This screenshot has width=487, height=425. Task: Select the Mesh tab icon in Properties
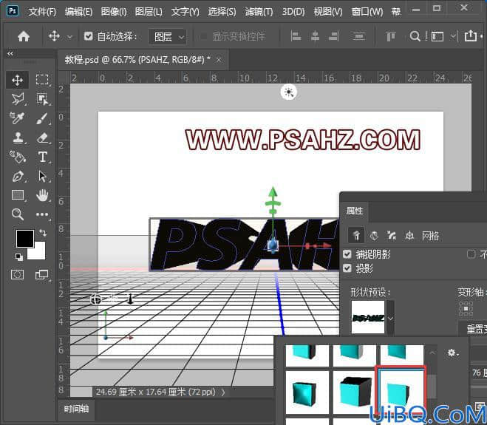[x=356, y=236]
